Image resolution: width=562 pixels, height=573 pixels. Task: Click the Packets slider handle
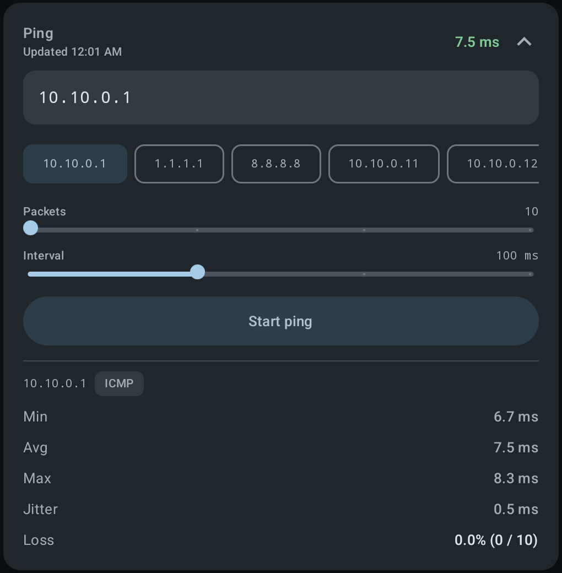point(31,228)
